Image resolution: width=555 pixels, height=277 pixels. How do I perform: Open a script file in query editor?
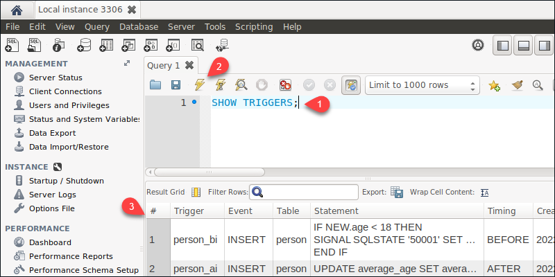[155, 84]
